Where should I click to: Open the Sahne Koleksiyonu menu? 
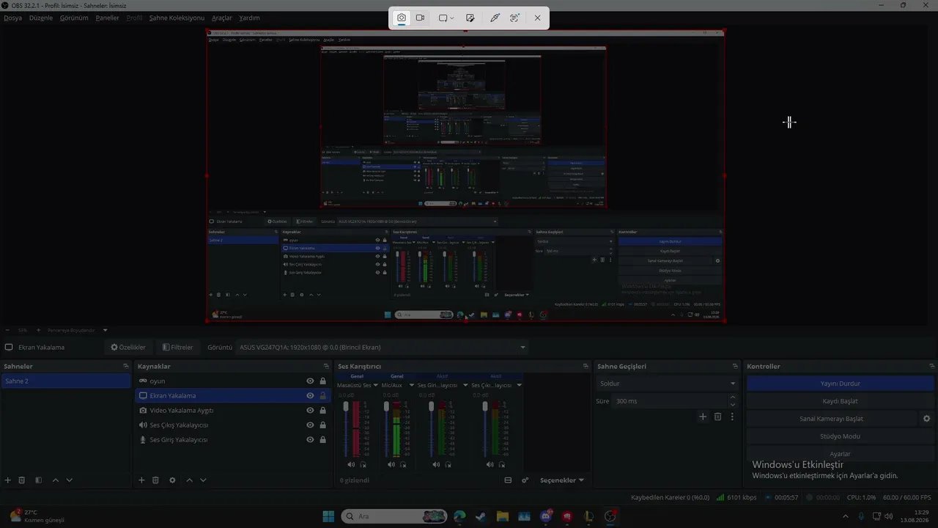tap(177, 18)
